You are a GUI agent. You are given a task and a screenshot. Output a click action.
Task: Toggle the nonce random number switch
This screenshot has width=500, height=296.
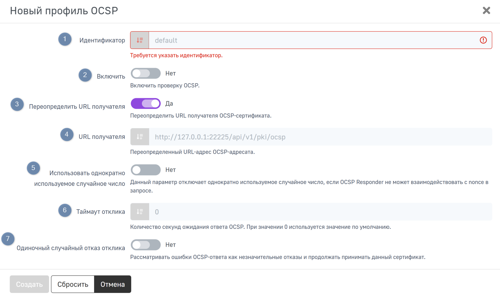[146, 170]
